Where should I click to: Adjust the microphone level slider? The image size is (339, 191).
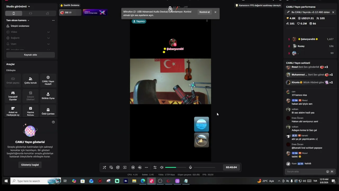(x=204, y=167)
